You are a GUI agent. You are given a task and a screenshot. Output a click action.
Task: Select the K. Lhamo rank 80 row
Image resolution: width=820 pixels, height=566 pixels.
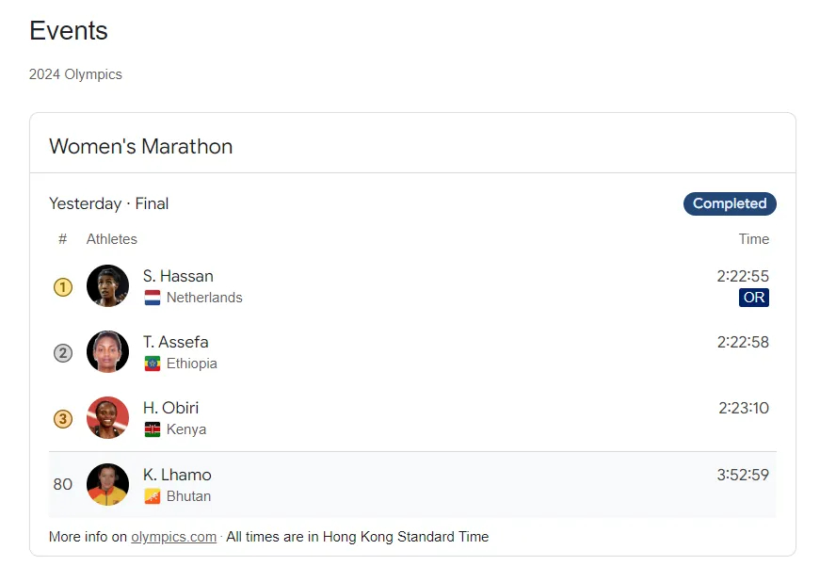(412, 485)
